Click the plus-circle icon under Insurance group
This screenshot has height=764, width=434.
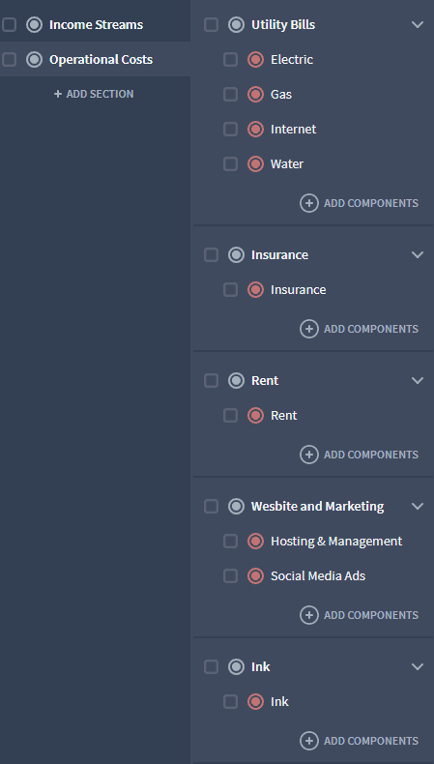(x=308, y=329)
